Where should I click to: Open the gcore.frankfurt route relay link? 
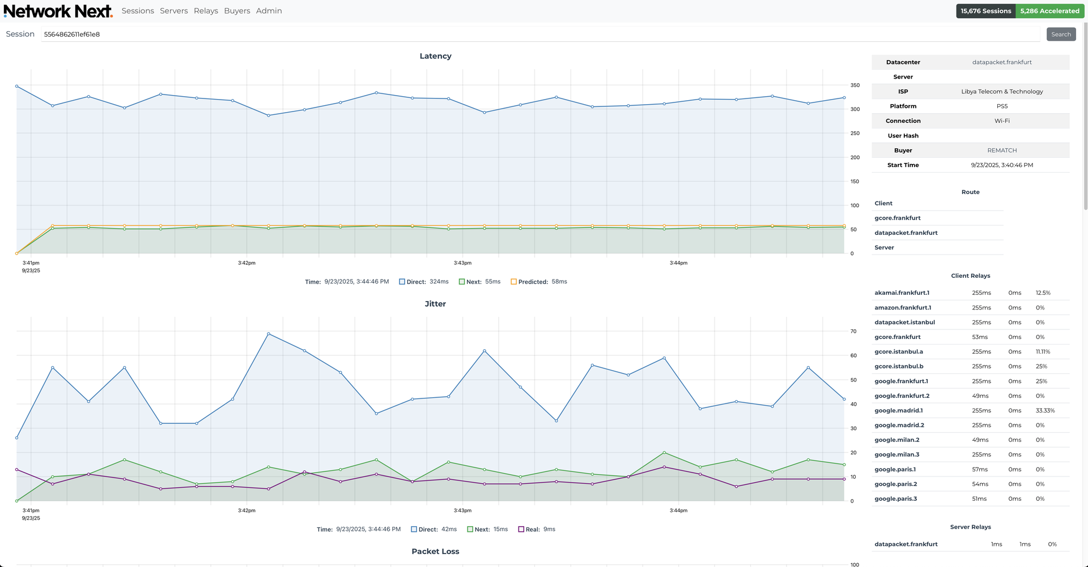[897, 218]
